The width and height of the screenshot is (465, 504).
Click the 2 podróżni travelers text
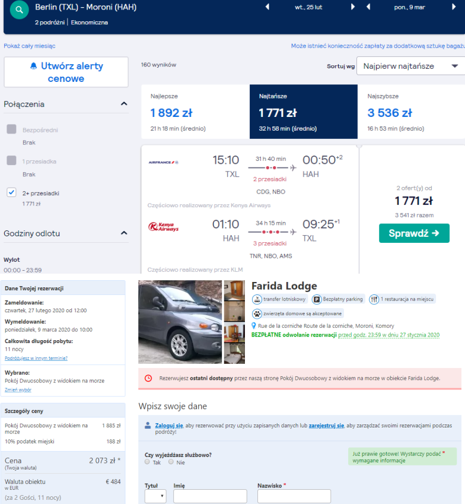(x=50, y=23)
